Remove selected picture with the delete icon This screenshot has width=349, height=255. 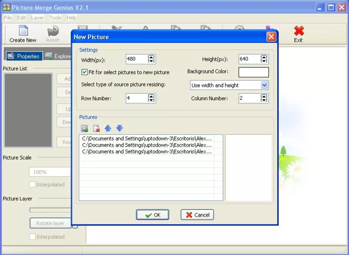point(96,128)
